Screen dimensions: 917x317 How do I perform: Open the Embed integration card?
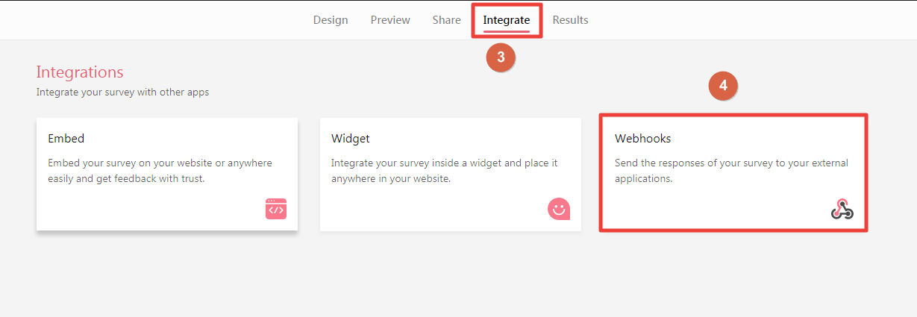(x=167, y=174)
